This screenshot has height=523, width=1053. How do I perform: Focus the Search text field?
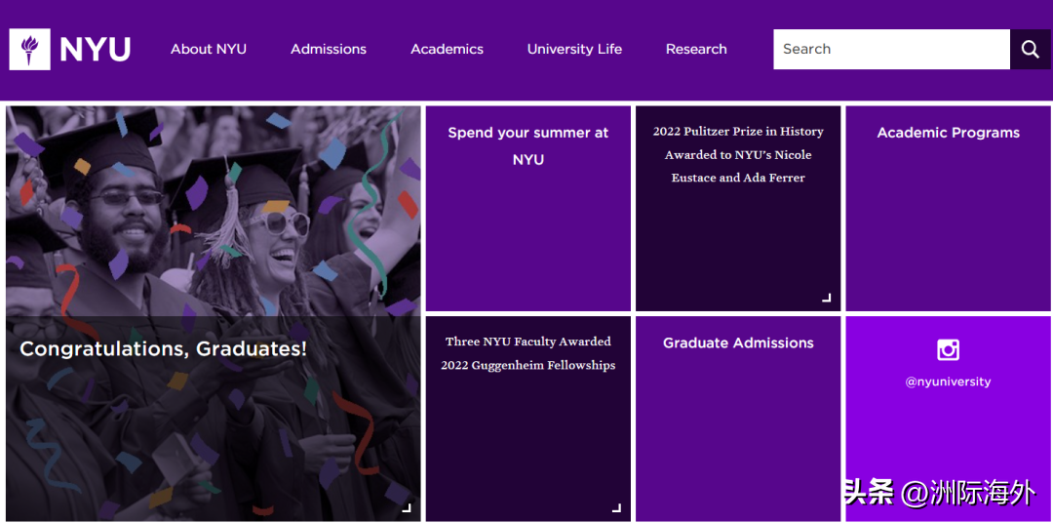point(890,49)
